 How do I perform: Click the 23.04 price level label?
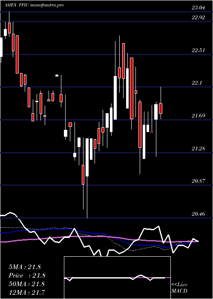(199, 8)
